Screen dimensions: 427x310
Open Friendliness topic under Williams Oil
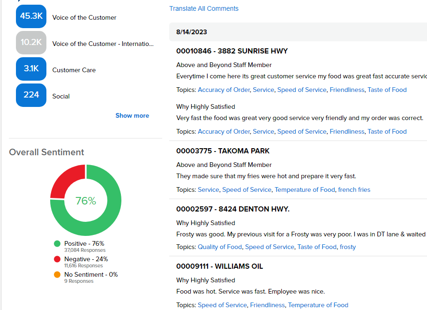click(x=267, y=305)
